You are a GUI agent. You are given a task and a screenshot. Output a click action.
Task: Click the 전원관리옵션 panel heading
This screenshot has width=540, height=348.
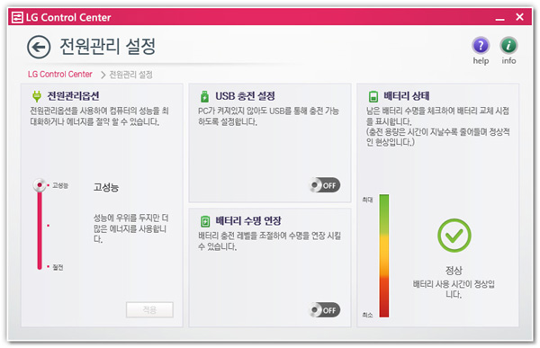click(73, 95)
